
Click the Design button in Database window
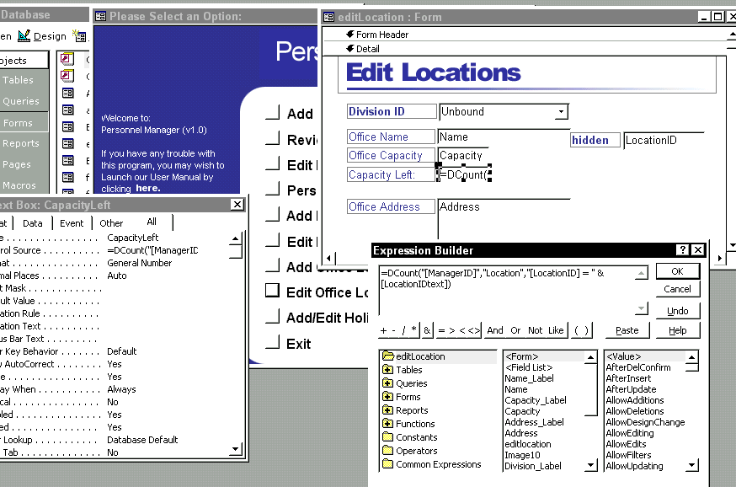click(x=42, y=36)
